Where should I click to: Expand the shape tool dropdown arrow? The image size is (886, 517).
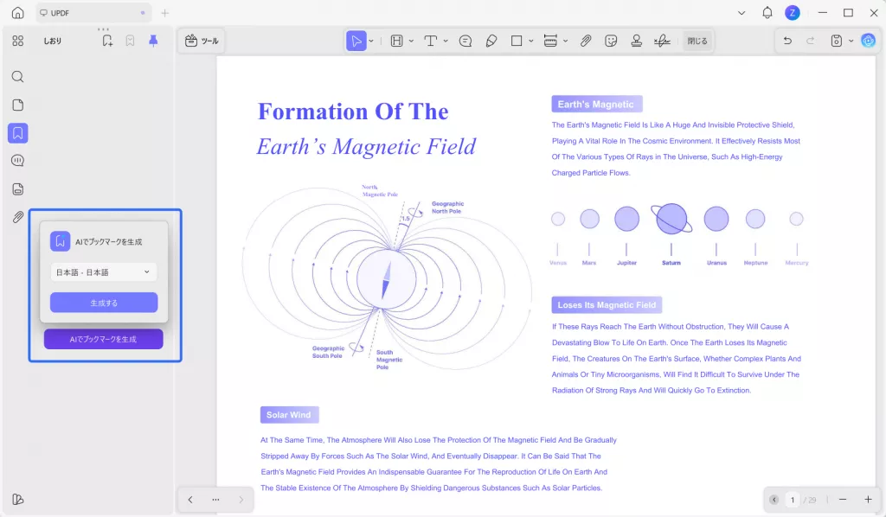[531, 41]
